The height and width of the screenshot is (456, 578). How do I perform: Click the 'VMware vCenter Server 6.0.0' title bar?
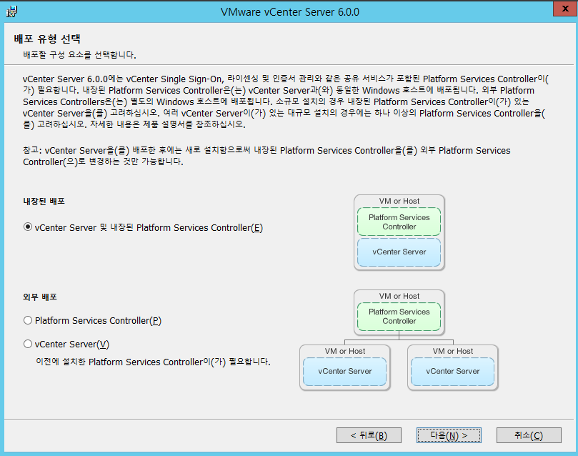[290, 12]
